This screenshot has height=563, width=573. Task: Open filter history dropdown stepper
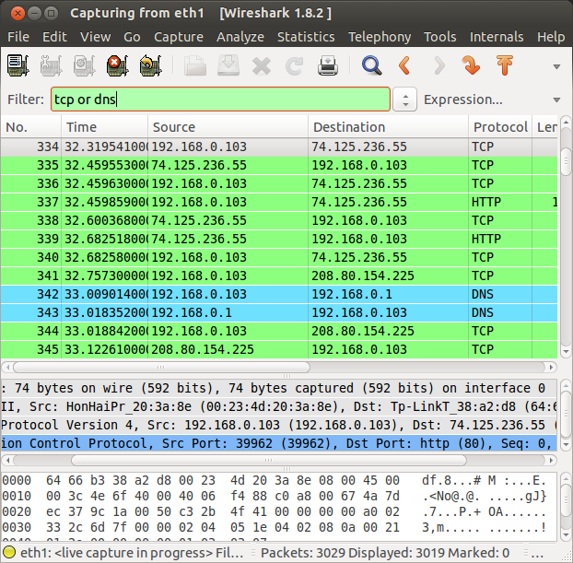click(405, 100)
